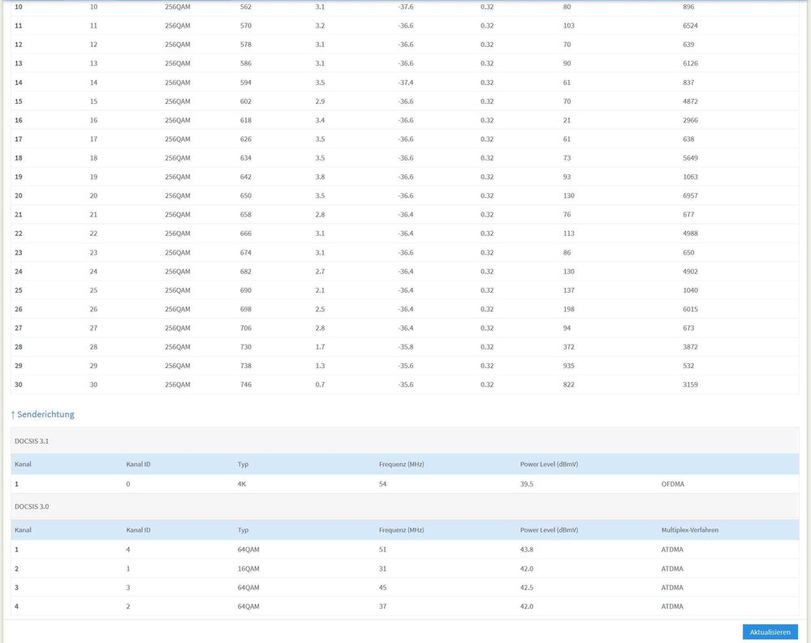Click power level 3.8 in channel 19 row
The width and height of the screenshot is (811, 643).
point(320,177)
